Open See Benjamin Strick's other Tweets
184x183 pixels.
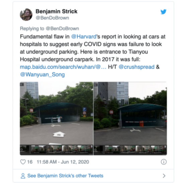(x=65, y=176)
